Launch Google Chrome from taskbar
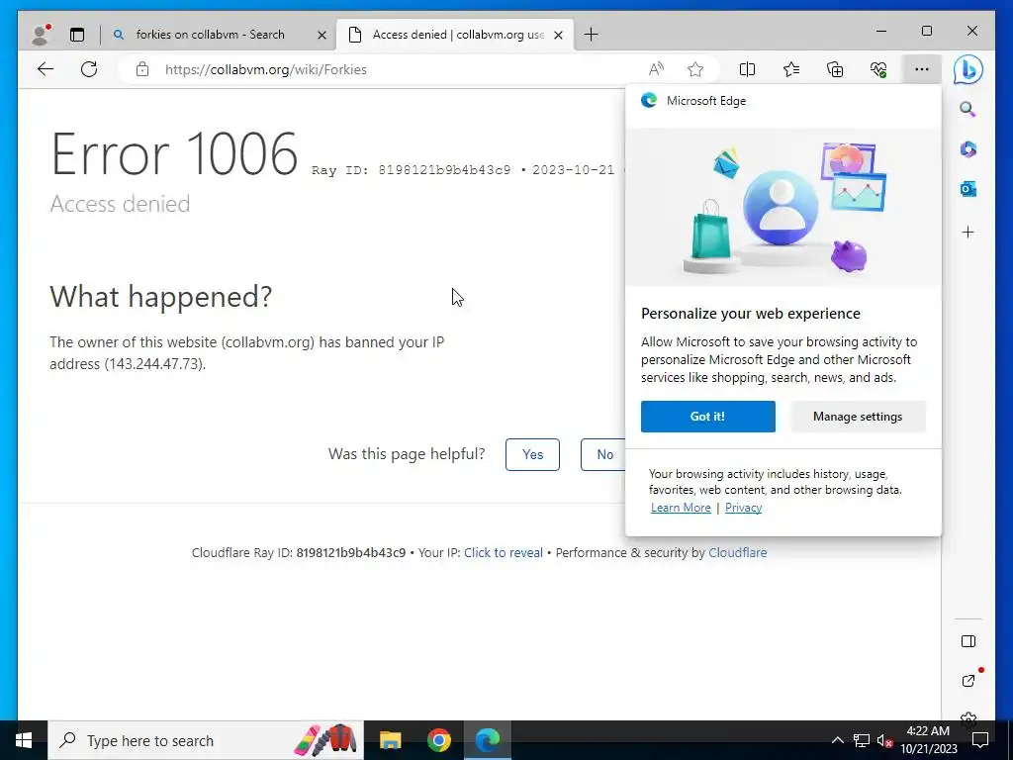Screen dimensions: 1013x760 point(438,740)
